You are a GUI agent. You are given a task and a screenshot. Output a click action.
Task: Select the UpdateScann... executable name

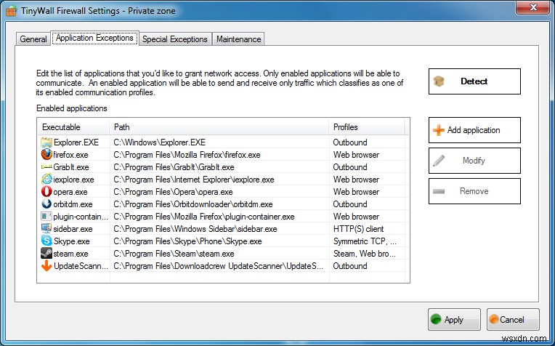81,266
